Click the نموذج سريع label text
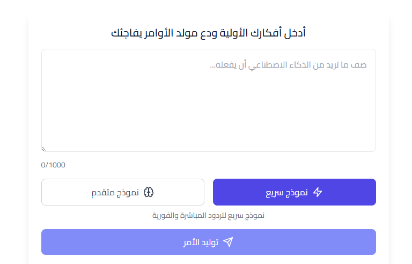 point(286,192)
